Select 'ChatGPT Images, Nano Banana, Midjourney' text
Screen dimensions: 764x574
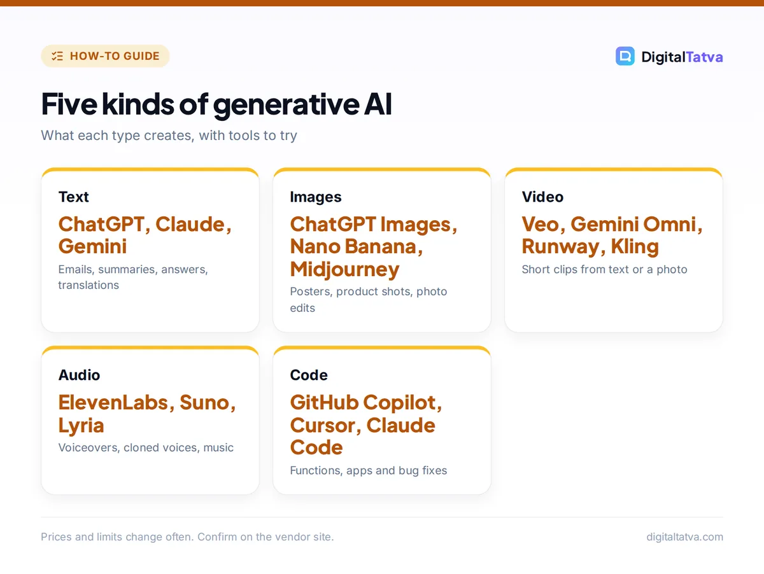374,246
